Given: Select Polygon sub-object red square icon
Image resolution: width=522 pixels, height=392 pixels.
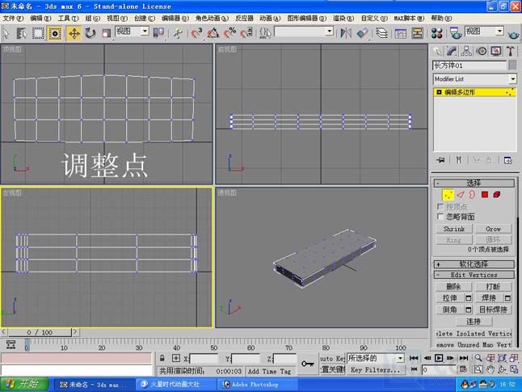Looking at the screenshot, I should click(485, 195).
